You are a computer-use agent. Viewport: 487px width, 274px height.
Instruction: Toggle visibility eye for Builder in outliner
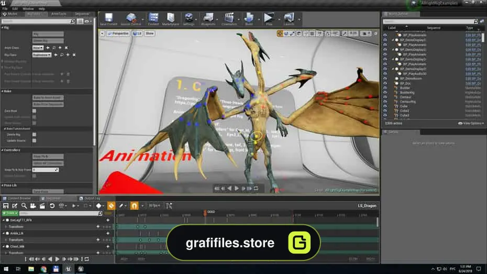click(x=385, y=88)
